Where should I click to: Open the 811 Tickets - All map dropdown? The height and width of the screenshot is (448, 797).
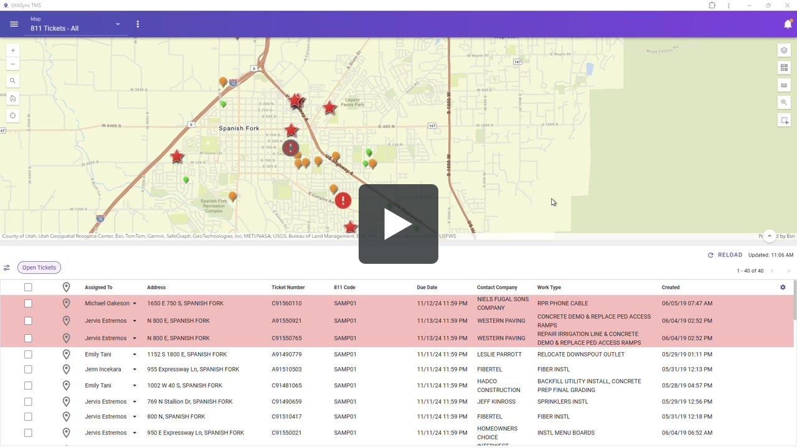click(75, 25)
